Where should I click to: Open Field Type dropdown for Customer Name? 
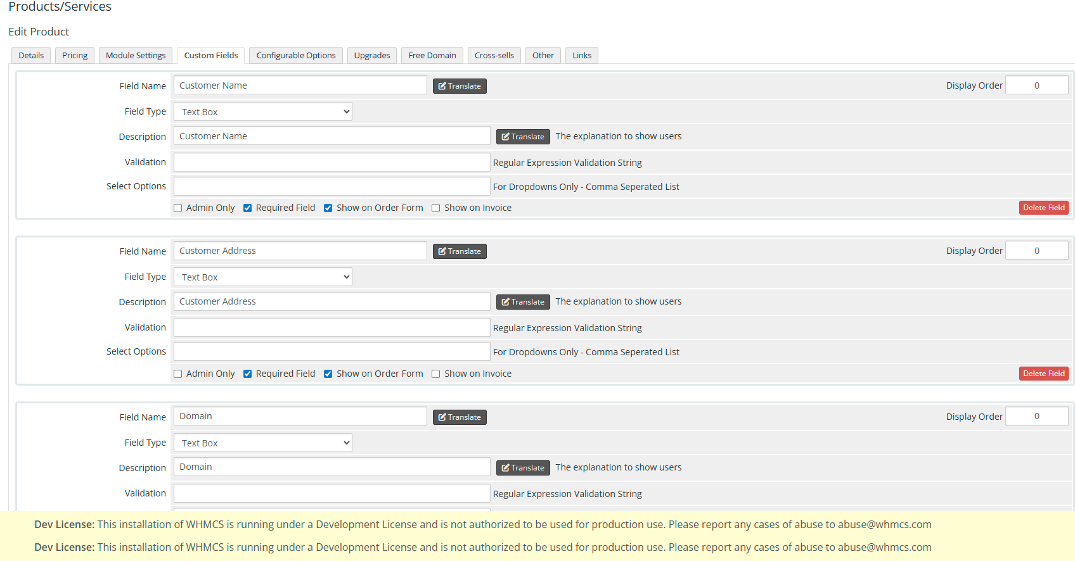click(263, 112)
